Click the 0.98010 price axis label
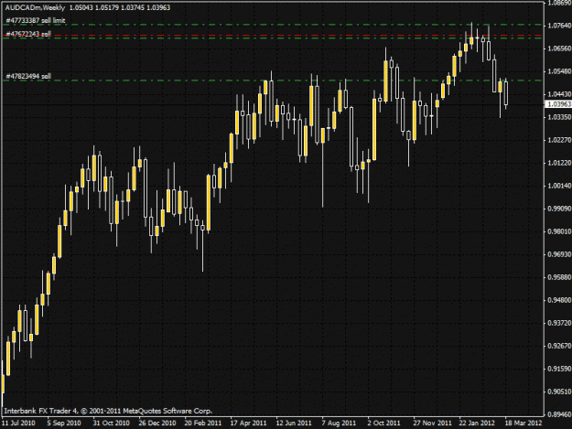The width and height of the screenshot is (572, 429). pyautogui.click(x=559, y=231)
